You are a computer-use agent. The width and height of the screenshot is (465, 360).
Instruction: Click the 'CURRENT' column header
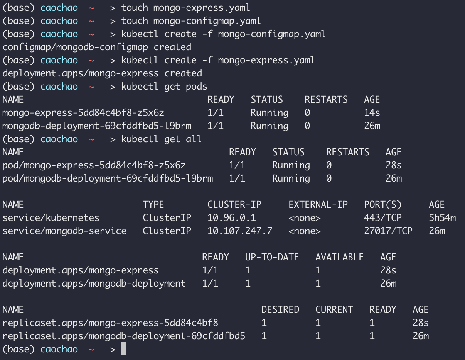(x=334, y=310)
